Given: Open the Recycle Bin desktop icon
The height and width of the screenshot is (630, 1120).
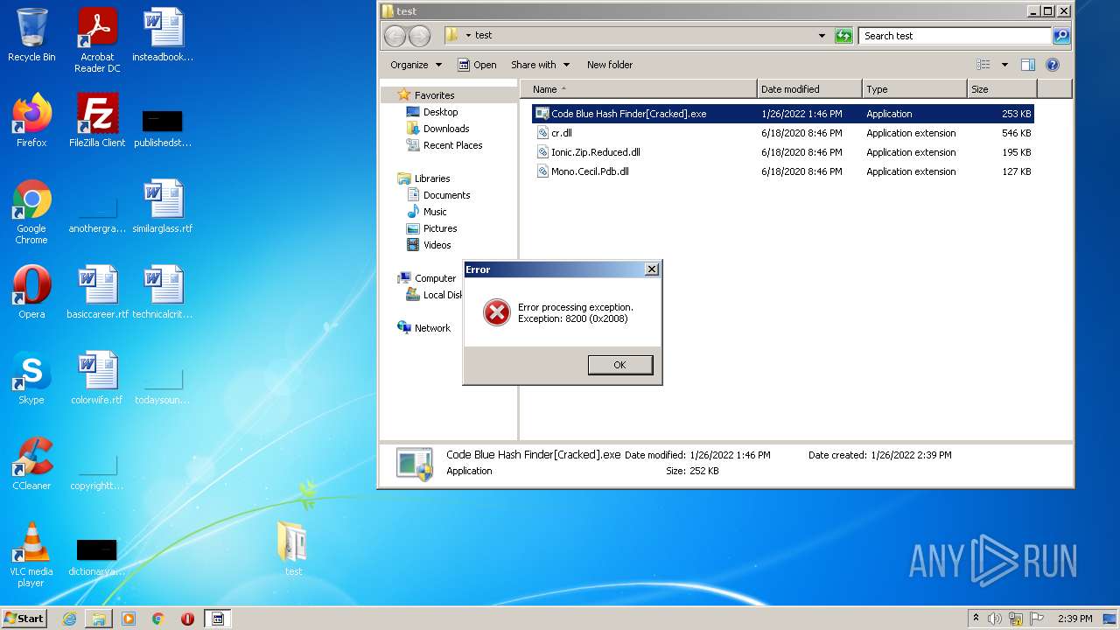Looking at the screenshot, I should coord(31,35).
